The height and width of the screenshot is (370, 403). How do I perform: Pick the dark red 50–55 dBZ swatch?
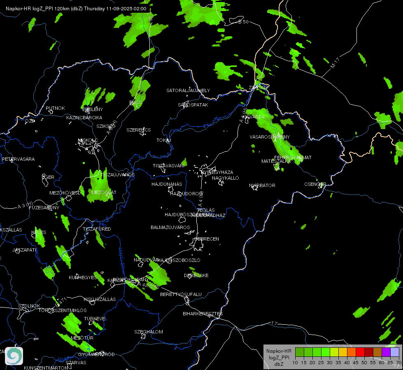369,352
